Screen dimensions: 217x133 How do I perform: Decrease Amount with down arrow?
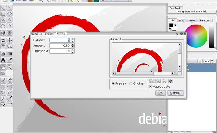click(73, 47)
